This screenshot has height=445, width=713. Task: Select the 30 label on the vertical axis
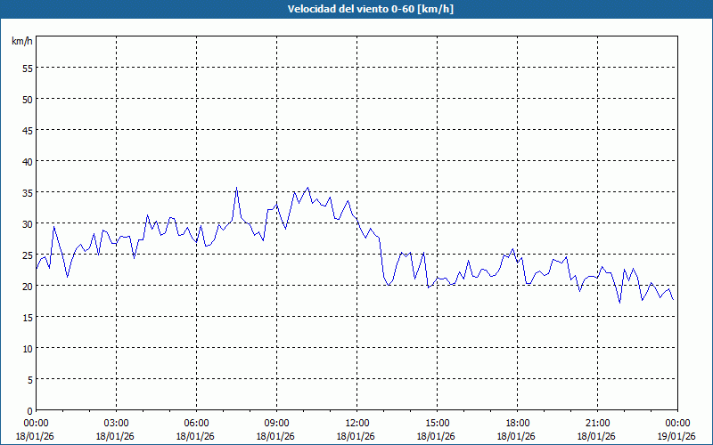[x=27, y=223]
